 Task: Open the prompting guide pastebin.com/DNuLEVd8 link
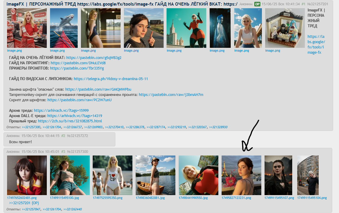[78, 63]
